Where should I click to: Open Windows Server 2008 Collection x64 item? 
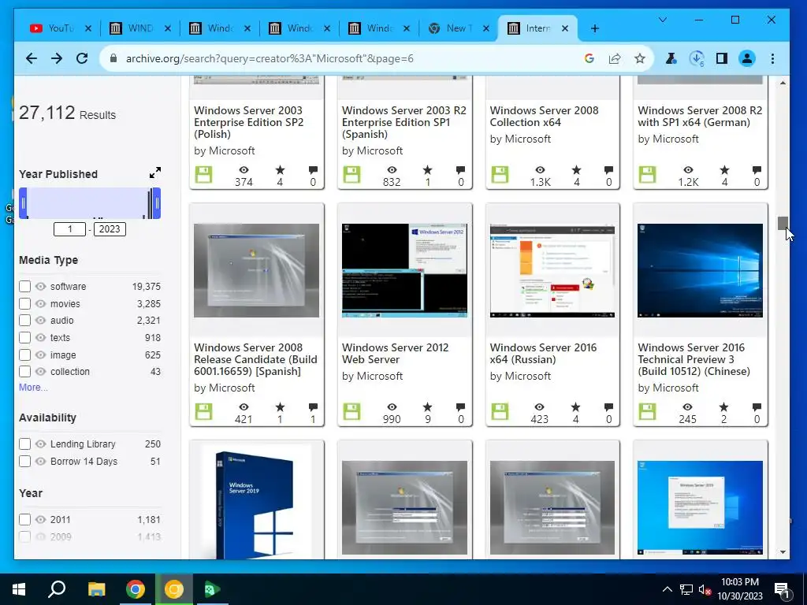pyautogui.click(x=544, y=117)
